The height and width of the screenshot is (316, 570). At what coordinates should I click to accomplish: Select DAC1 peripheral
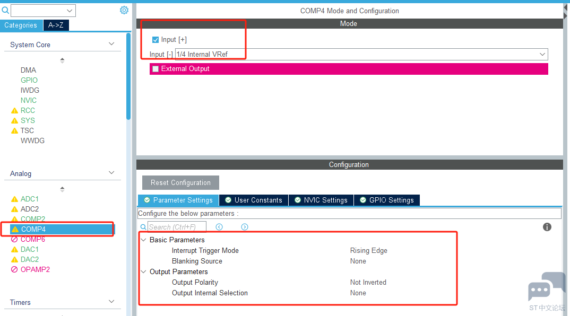point(29,250)
